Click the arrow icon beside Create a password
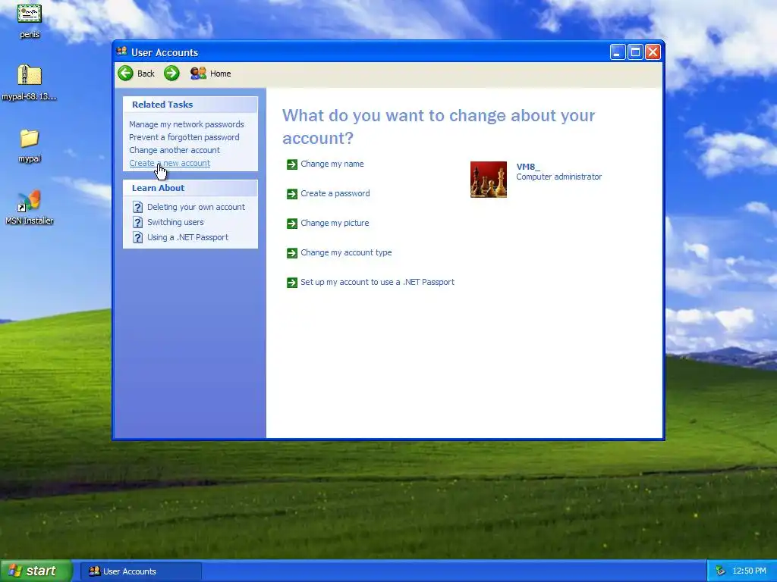This screenshot has height=582, width=777. (x=292, y=194)
